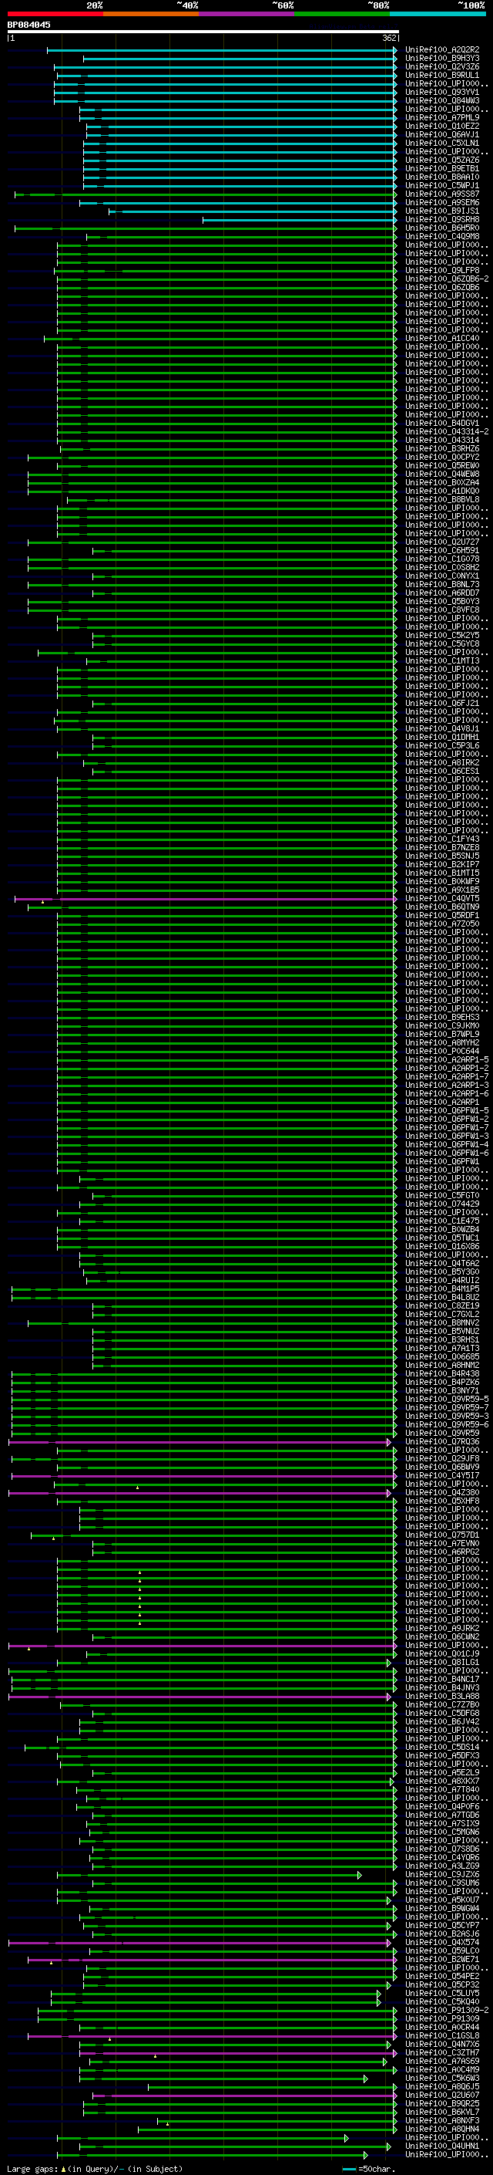Select hit label UniRef100_O74429
Viewport: 493px width, 2175px height.
tap(442, 1204)
